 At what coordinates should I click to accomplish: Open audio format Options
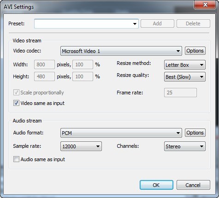pyautogui.click(x=195, y=133)
